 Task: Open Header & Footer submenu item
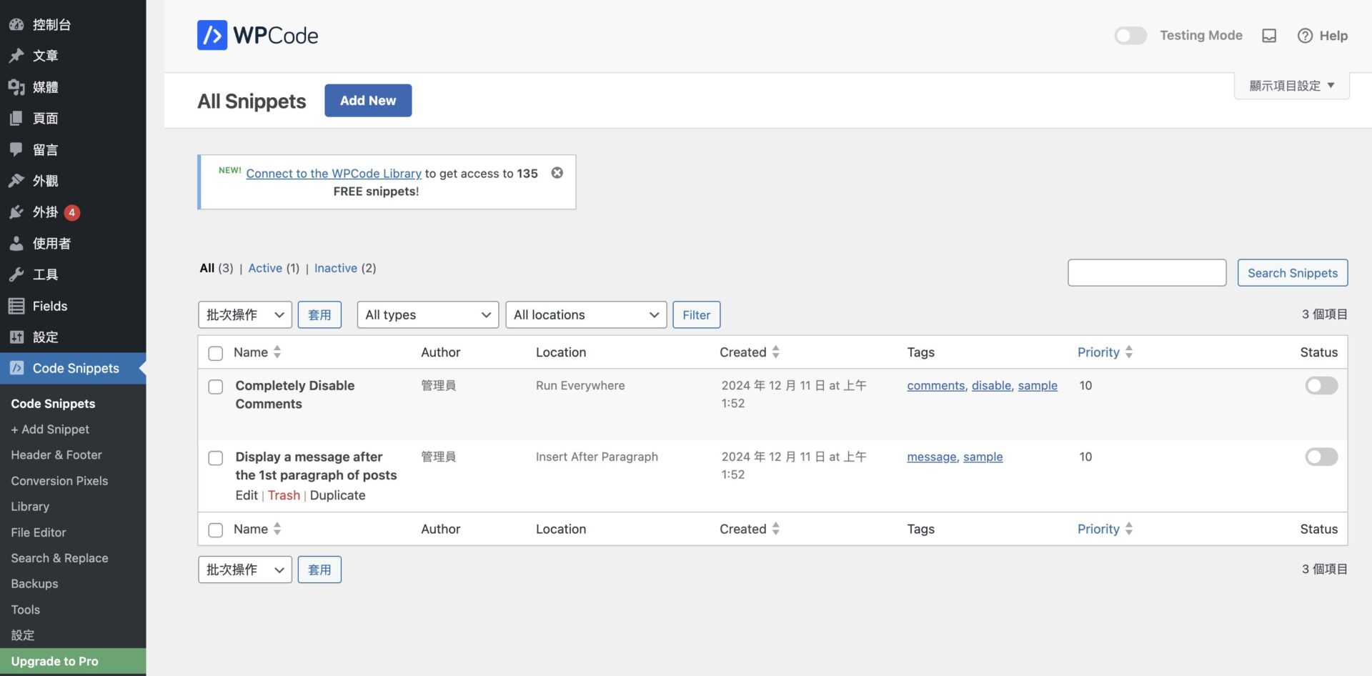tap(56, 455)
